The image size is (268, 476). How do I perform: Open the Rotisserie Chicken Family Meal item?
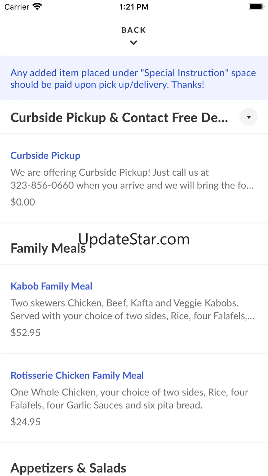click(77, 375)
